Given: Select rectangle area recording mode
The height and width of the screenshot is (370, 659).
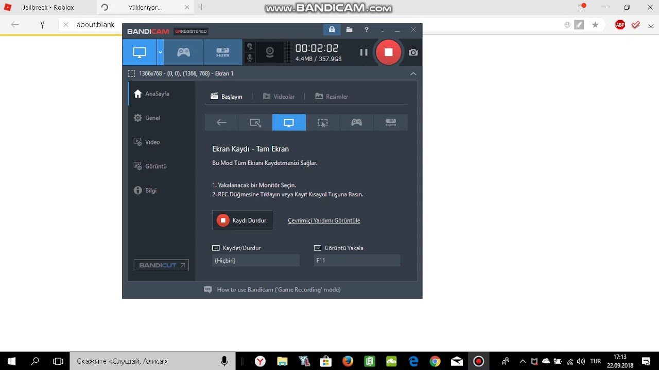Looking at the screenshot, I should pyautogui.click(x=255, y=122).
